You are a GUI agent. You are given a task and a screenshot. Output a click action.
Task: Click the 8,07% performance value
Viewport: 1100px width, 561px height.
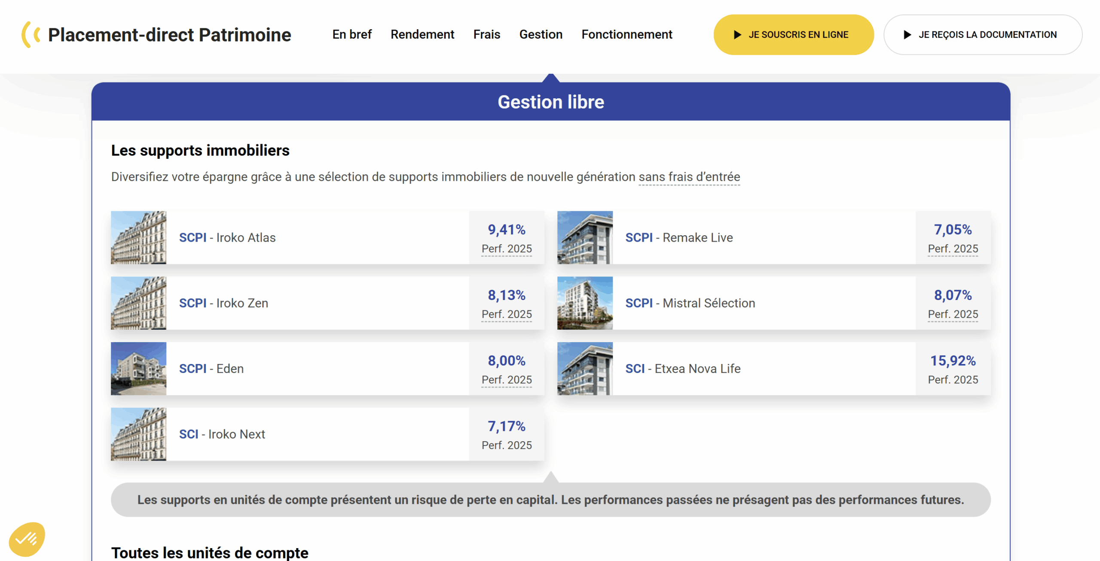[953, 295]
